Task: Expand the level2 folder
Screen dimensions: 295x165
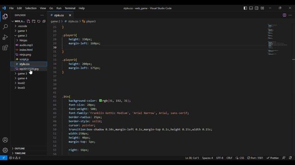Action: pos(21,83)
